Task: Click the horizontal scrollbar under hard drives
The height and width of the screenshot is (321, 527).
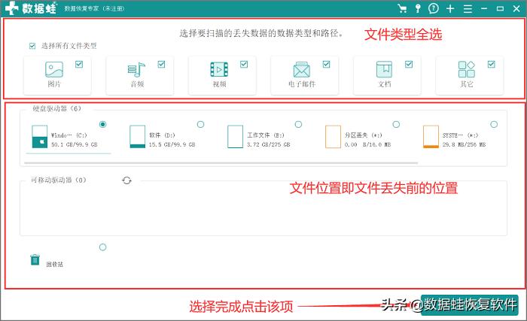Action: pos(221,163)
